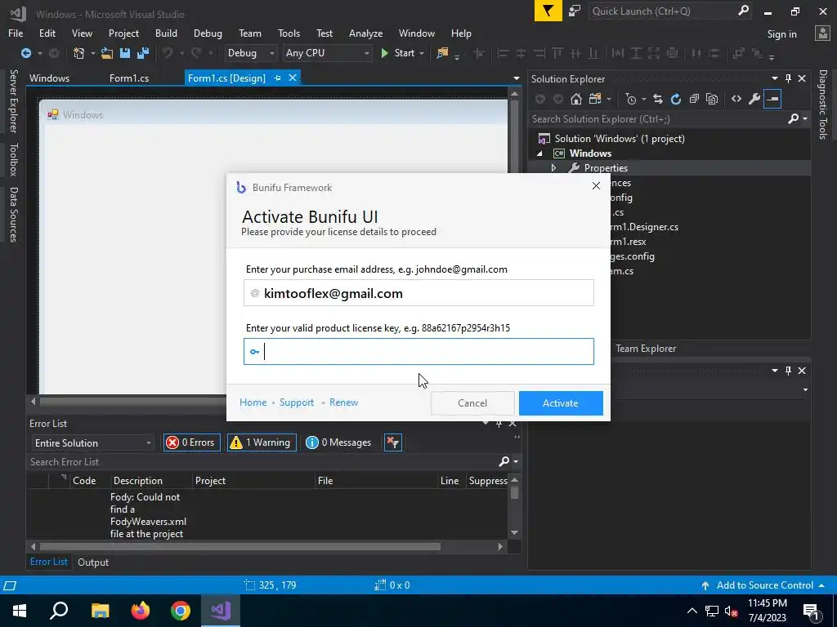
Task: Pin the Solution Explorer panel
Action: click(x=789, y=78)
